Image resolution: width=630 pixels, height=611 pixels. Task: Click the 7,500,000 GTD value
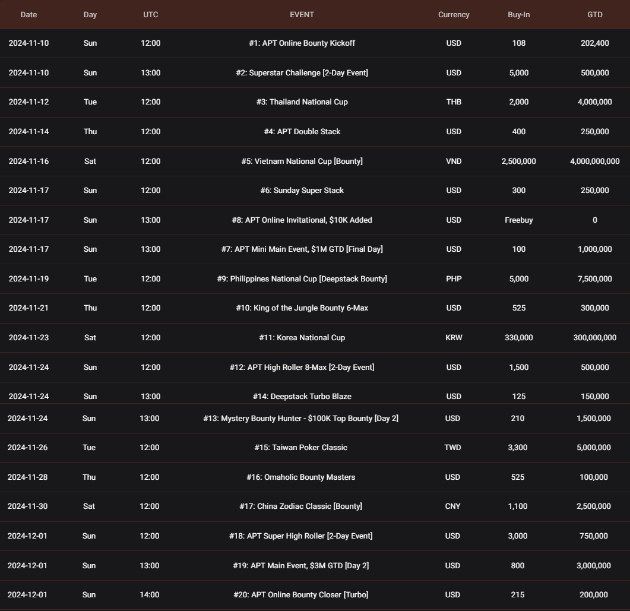(x=594, y=279)
